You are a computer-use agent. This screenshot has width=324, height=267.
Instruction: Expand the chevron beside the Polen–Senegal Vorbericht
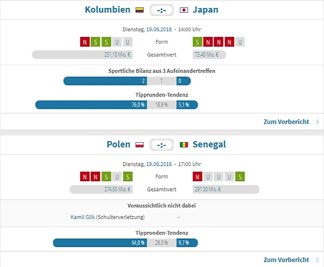317,260
